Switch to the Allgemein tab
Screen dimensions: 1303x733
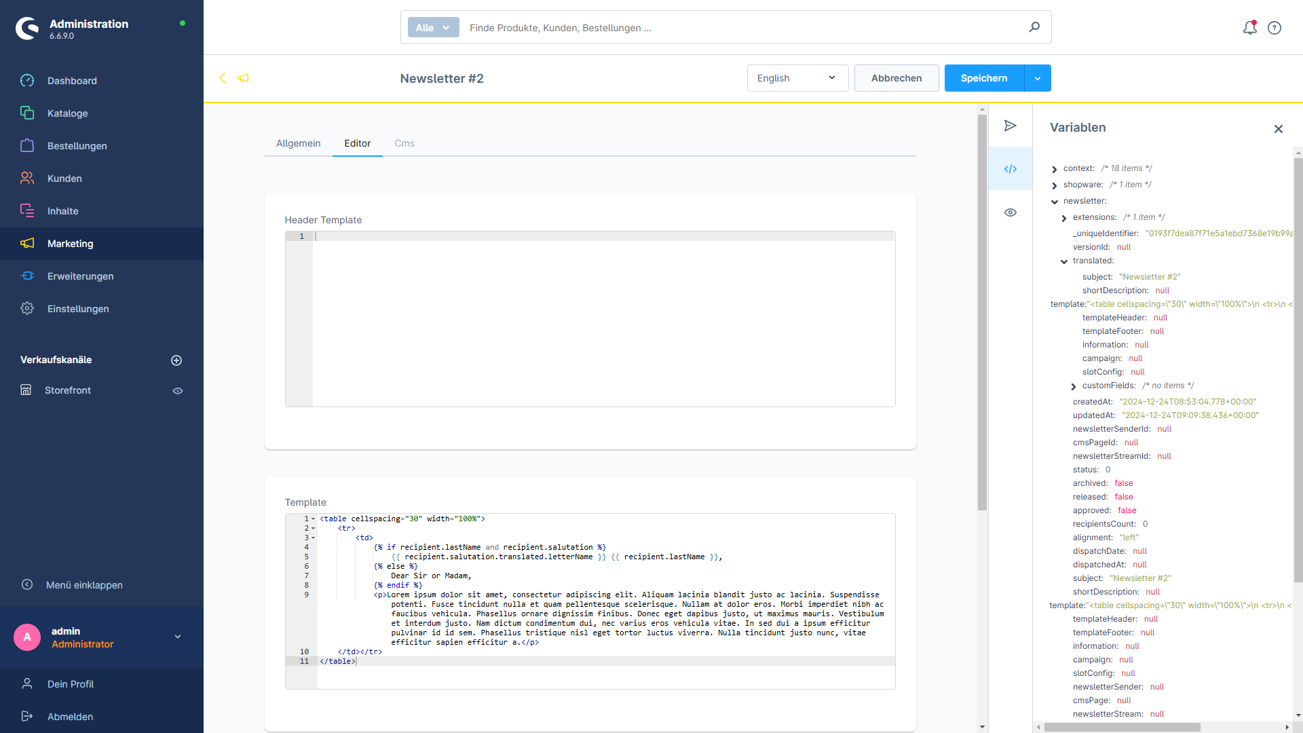point(298,143)
